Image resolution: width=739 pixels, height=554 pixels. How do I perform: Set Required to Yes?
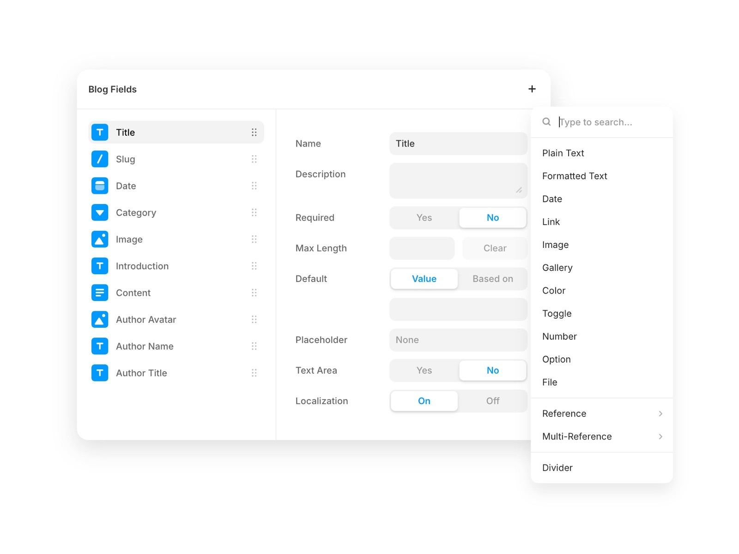coord(424,217)
